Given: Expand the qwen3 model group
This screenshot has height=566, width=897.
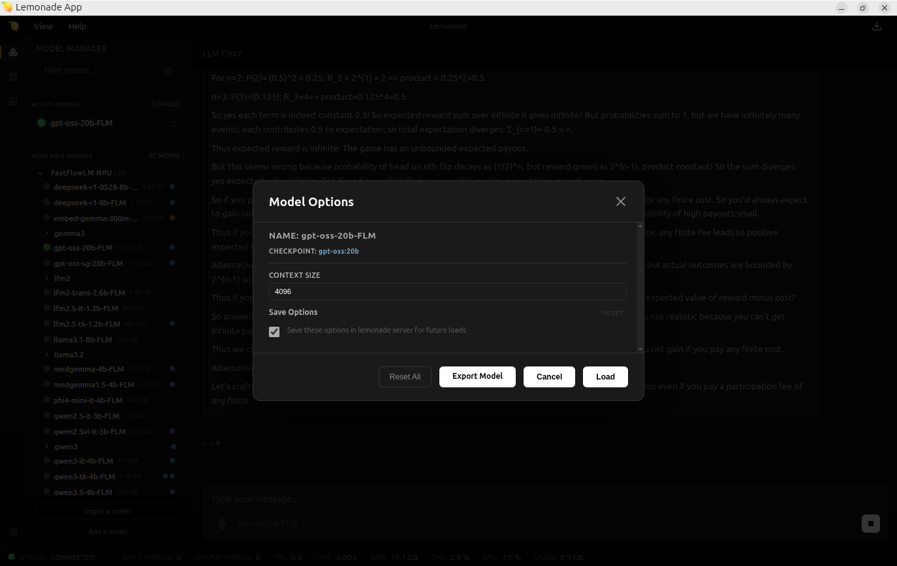Looking at the screenshot, I should click(x=47, y=447).
